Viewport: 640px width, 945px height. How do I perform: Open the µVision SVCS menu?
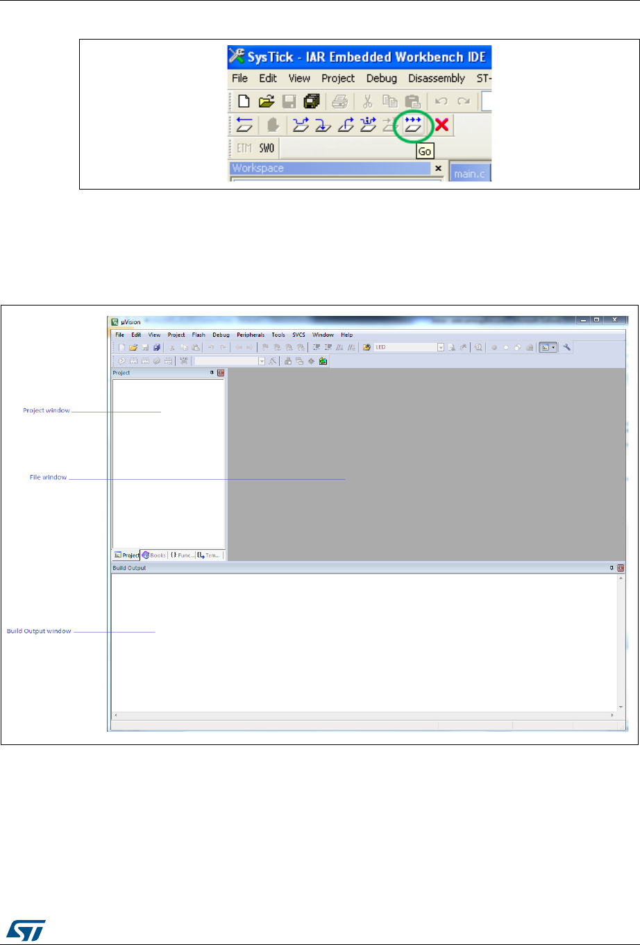point(298,335)
